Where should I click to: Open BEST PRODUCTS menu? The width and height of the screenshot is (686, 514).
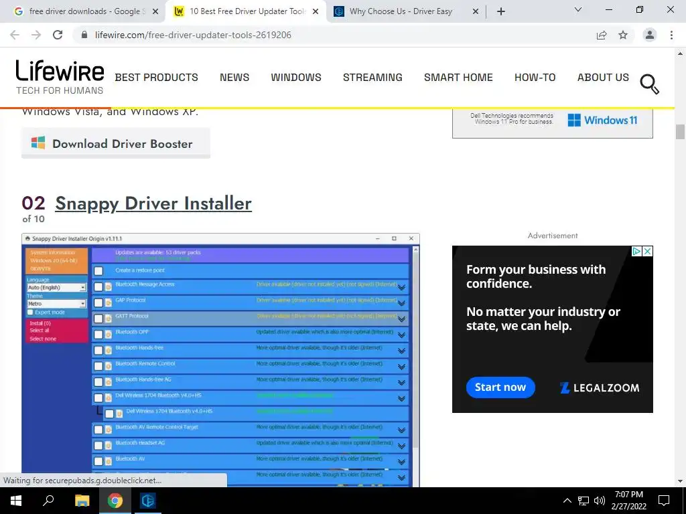157,78
